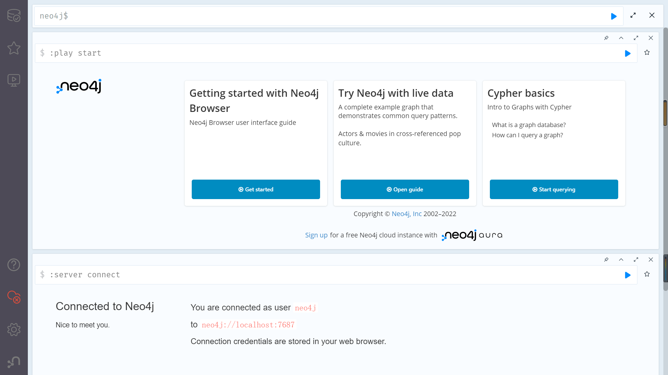Save :server connect as favorite star
Screen dimensions: 668x375
coord(647,274)
